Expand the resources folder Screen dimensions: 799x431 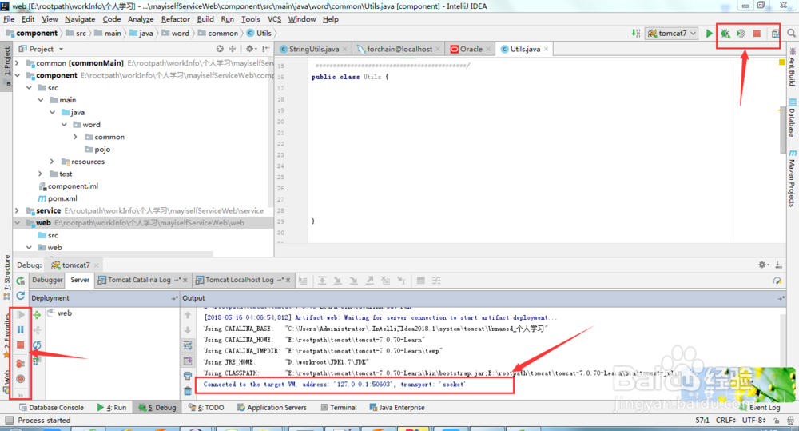point(53,162)
